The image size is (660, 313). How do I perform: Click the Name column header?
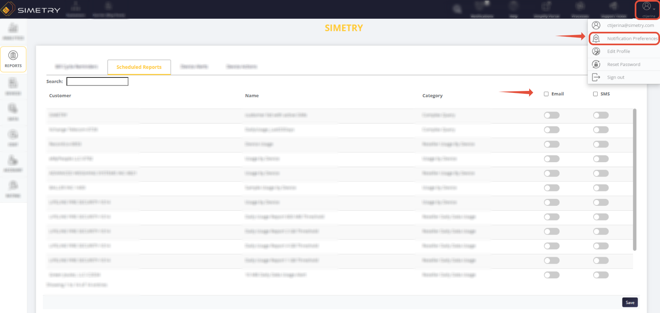pos(252,96)
